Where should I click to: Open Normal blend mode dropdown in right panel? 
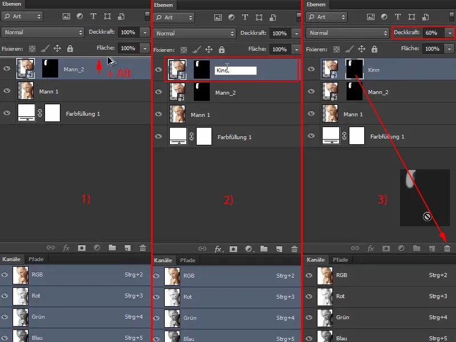[348, 33]
